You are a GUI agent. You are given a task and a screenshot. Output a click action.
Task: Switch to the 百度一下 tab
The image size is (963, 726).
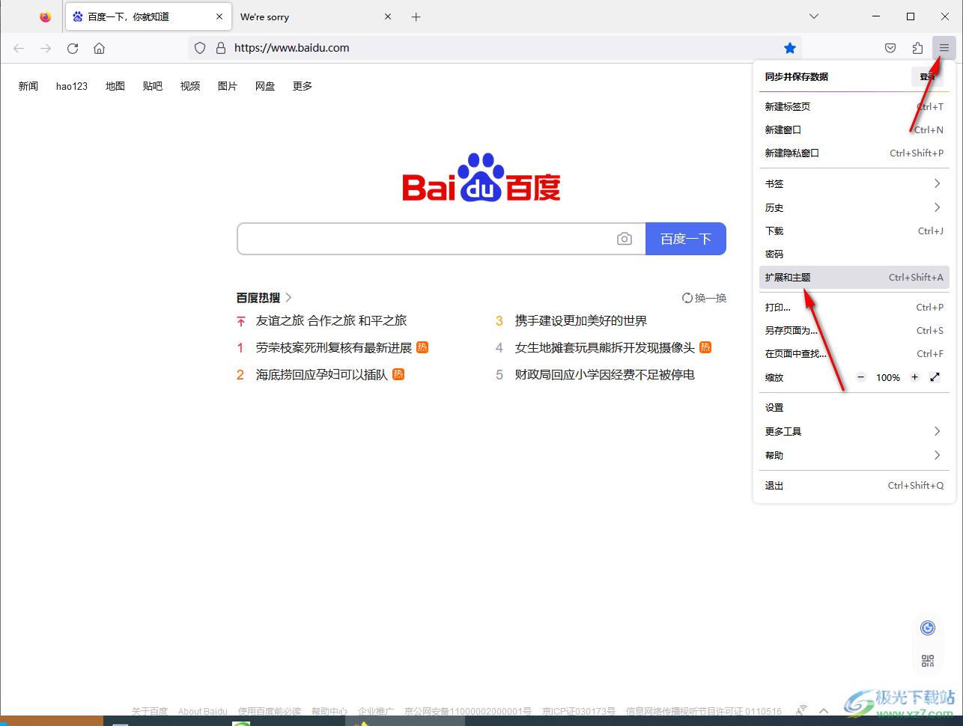(x=148, y=16)
